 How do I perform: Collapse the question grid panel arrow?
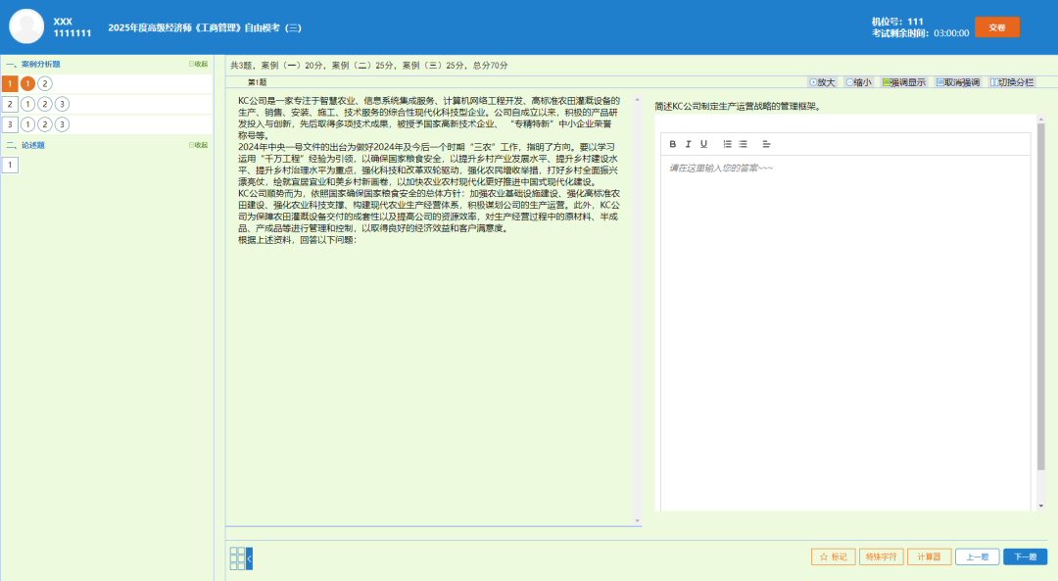pos(249,558)
